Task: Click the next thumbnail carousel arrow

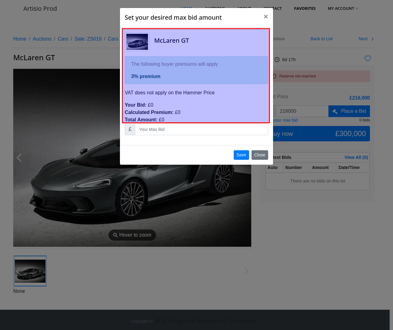Action: [246, 271]
